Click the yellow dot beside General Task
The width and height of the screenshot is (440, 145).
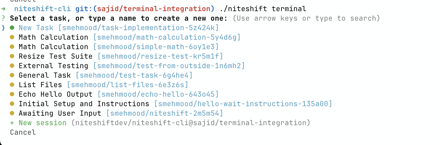(12, 75)
